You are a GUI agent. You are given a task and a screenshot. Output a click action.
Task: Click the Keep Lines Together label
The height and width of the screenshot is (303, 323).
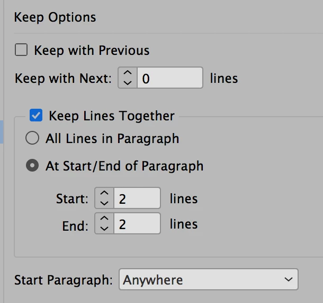pos(111,116)
